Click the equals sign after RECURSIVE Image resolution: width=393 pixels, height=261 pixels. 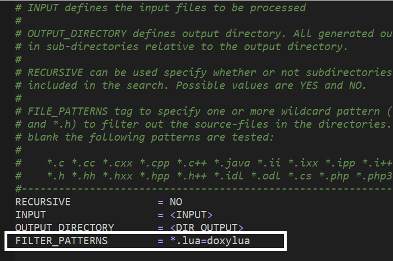pyautogui.click(x=160, y=202)
